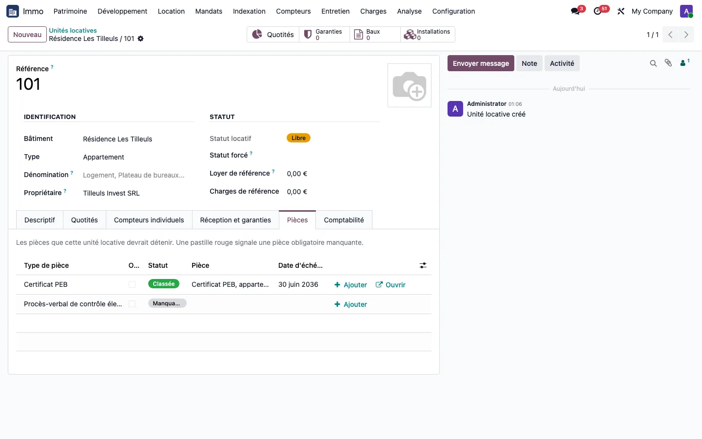Open the activities clock icon
702x439 pixels.
(598, 11)
